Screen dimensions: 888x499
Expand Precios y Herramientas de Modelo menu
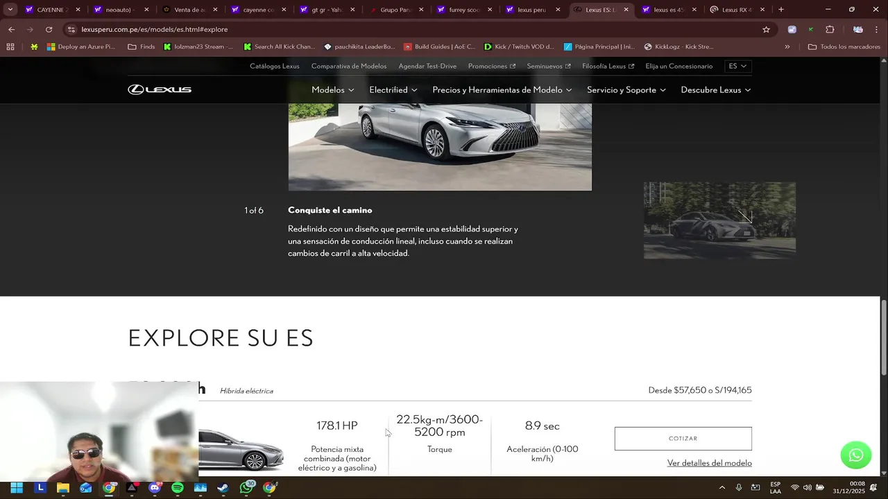(x=502, y=90)
